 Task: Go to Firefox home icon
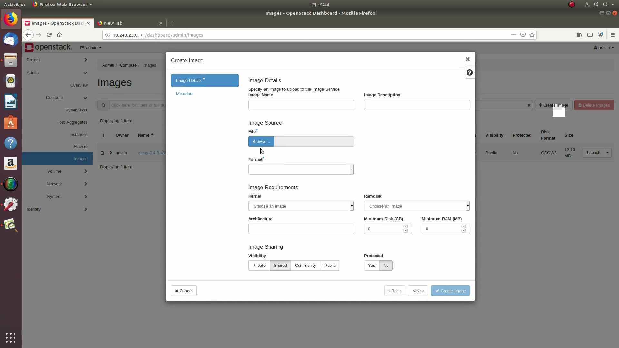[59, 35]
